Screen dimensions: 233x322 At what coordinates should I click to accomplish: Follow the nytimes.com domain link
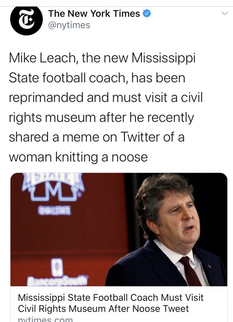[45, 319]
